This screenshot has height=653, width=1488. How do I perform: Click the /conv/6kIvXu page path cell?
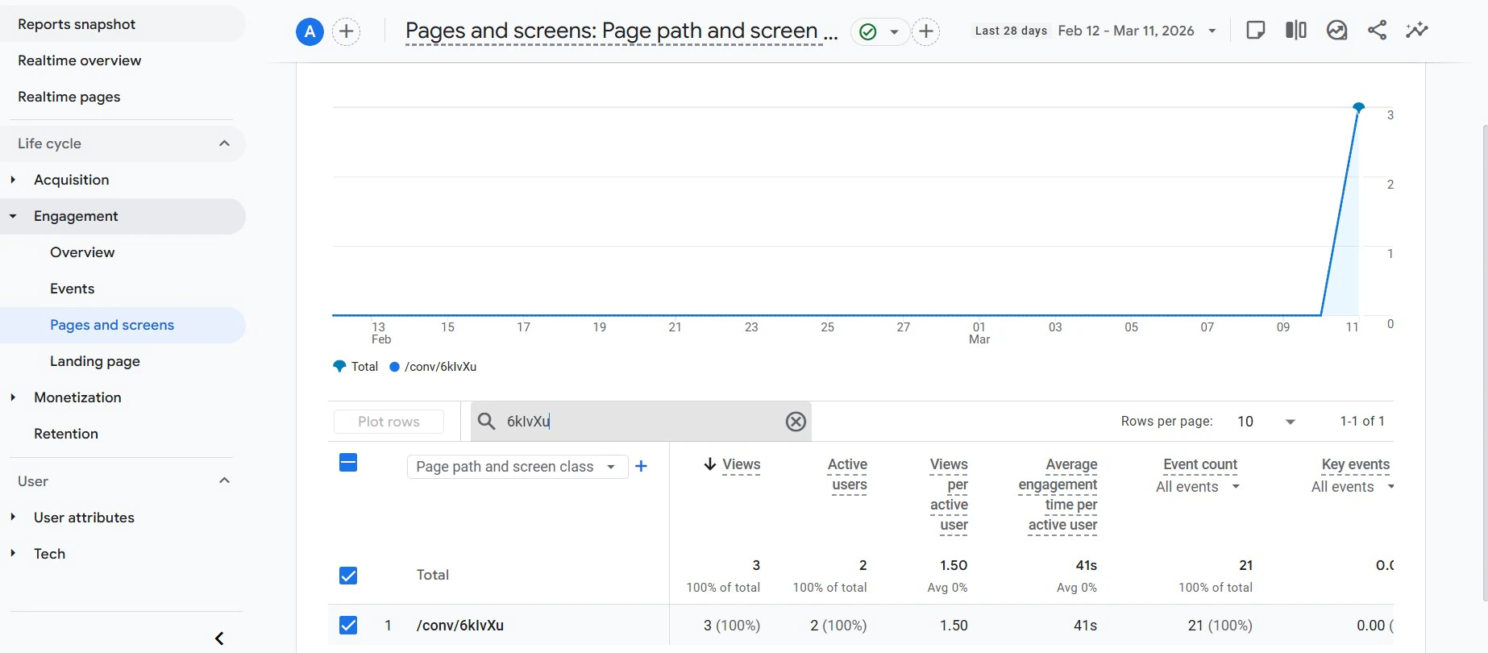pyautogui.click(x=459, y=626)
